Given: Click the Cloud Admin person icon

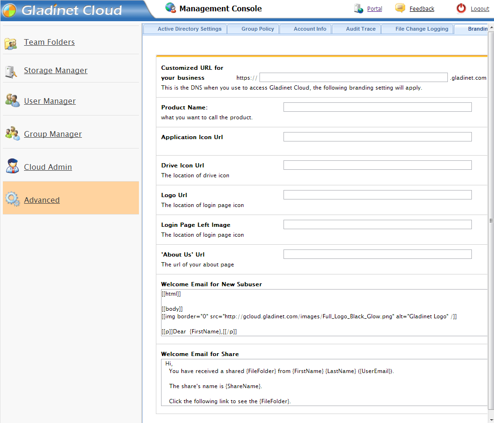Looking at the screenshot, I should tap(13, 166).
